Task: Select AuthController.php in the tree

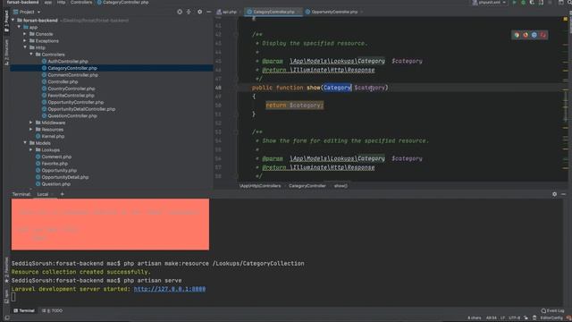Action: pyautogui.click(x=68, y=62)
